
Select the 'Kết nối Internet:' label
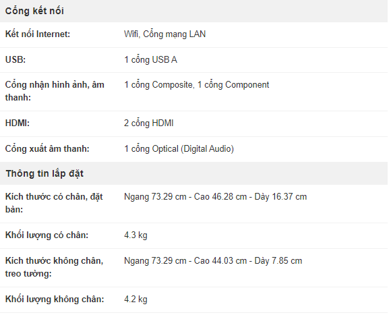[x=38, y=34]
